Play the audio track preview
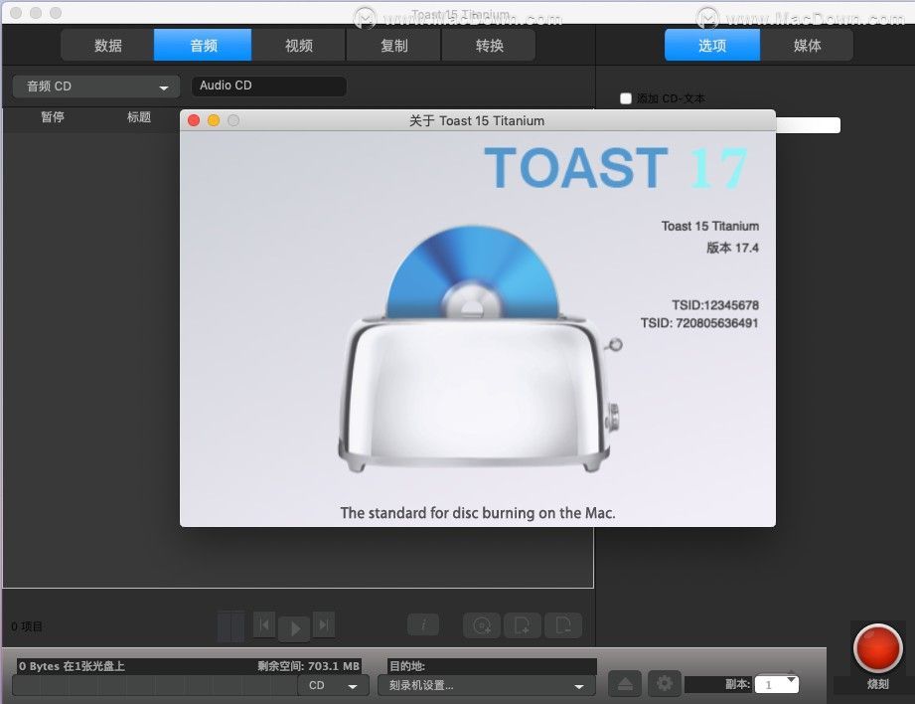This screenshot has height=704, width=915. (295, 628)
